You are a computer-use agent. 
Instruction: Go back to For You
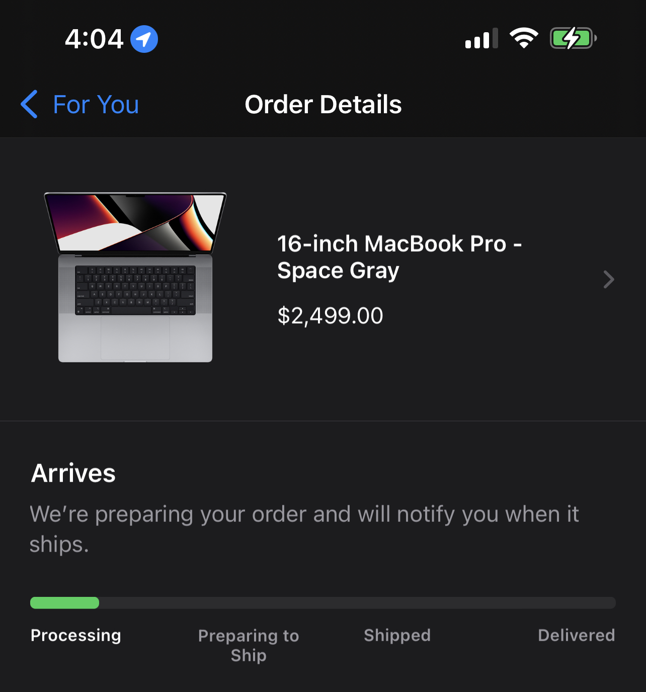[96, 105]
